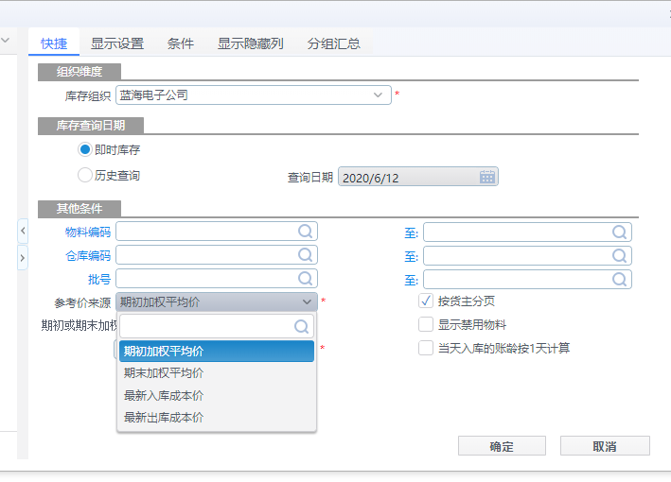Click search icon in 仓库编码 end field

point(619,255)
